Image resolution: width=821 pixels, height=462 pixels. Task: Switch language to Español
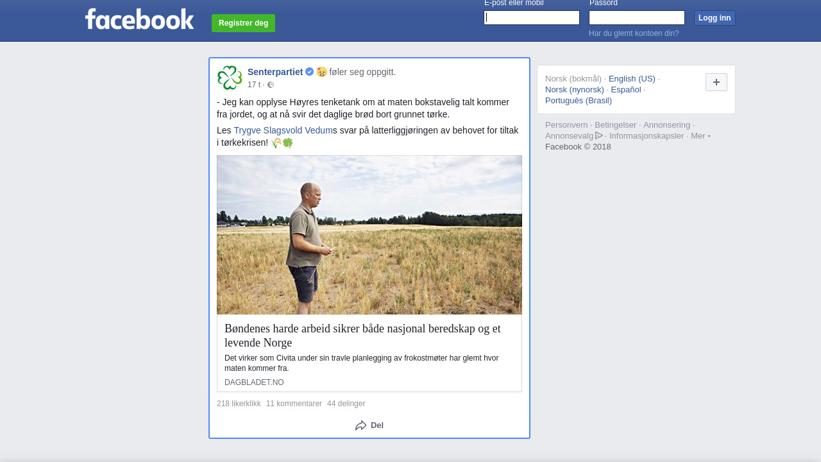pos(626,90)
